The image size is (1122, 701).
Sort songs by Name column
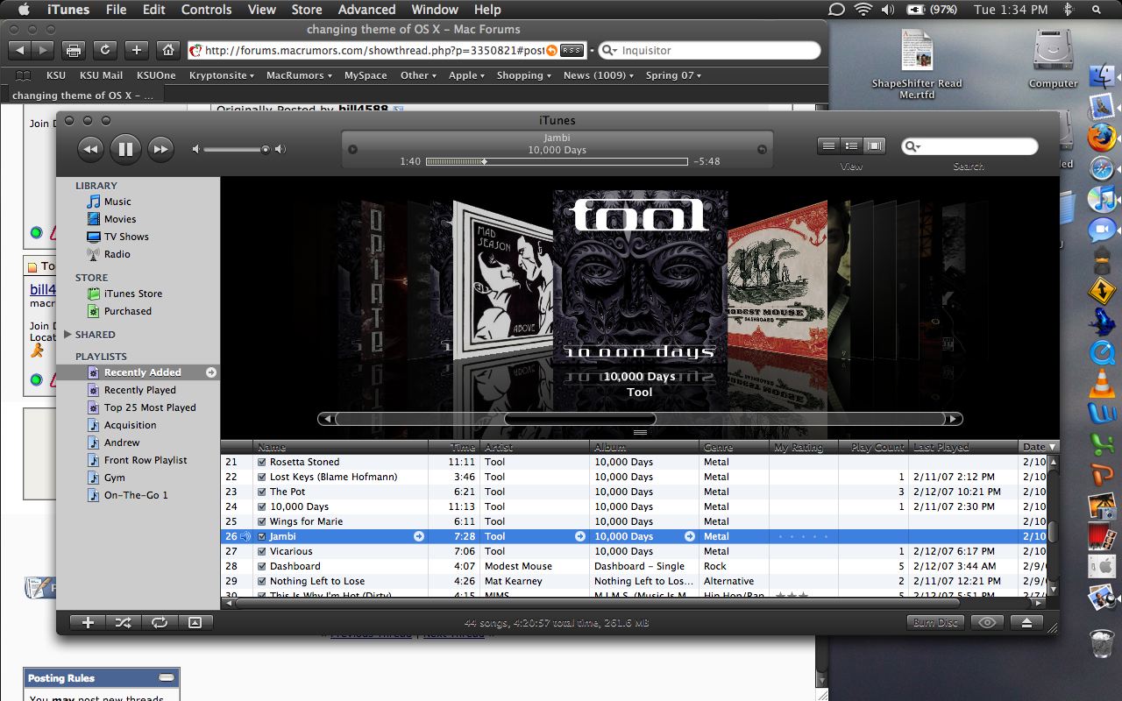tap(340, 447)
